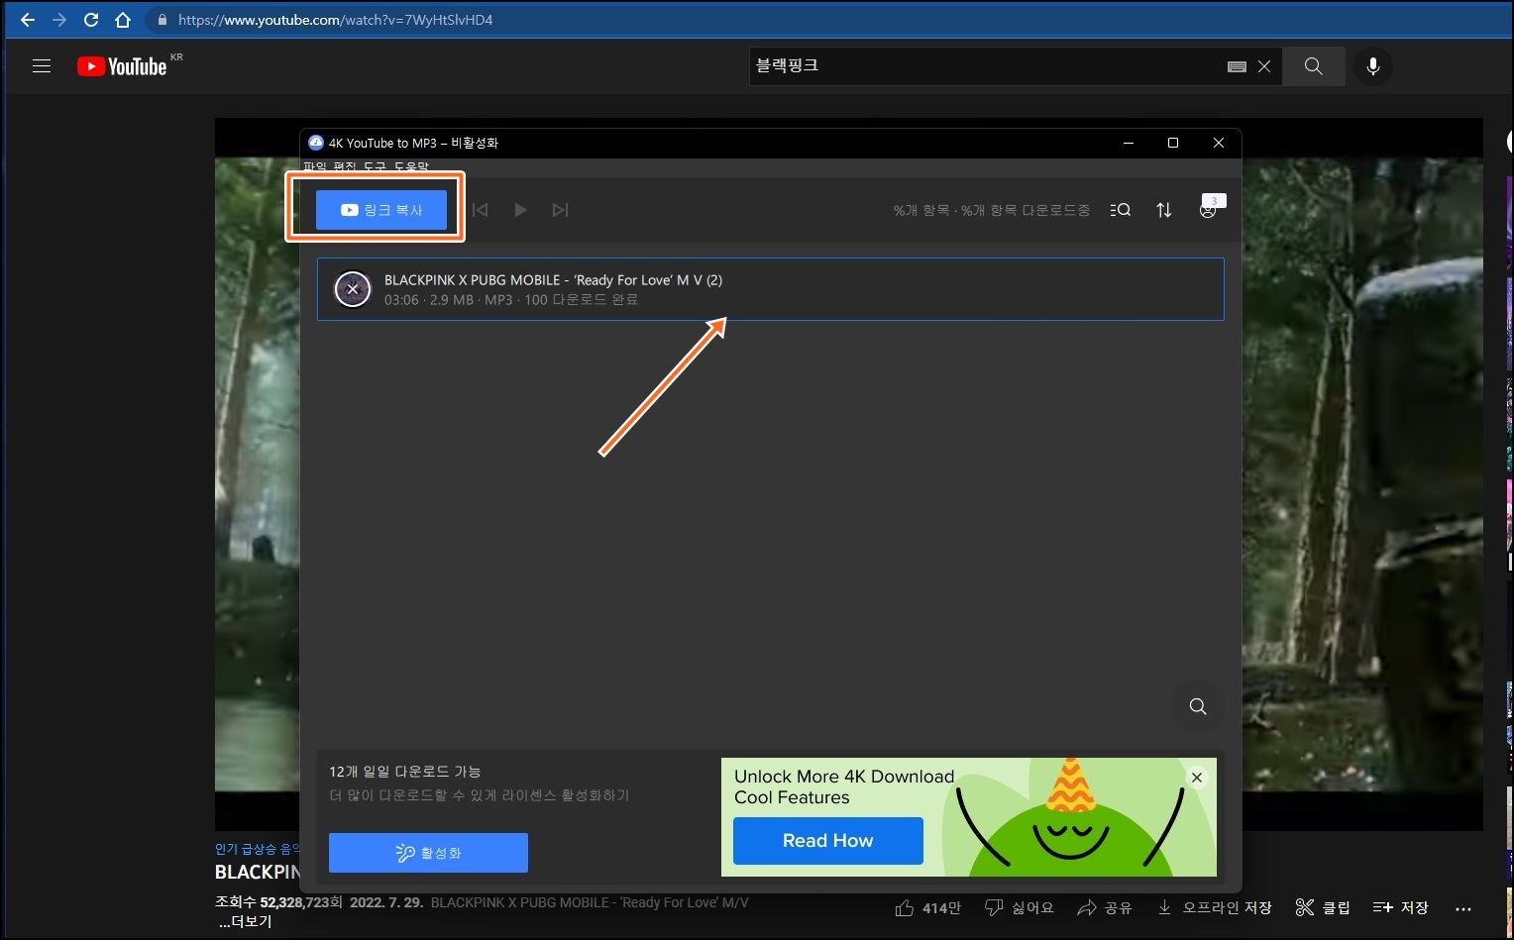
Task: Click the blue 링크 복사 paste link button
Action: (x=380, y=210)
